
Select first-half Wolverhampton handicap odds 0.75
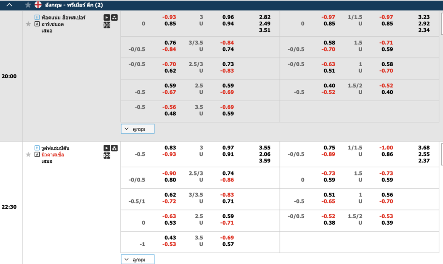pos(329,148)
